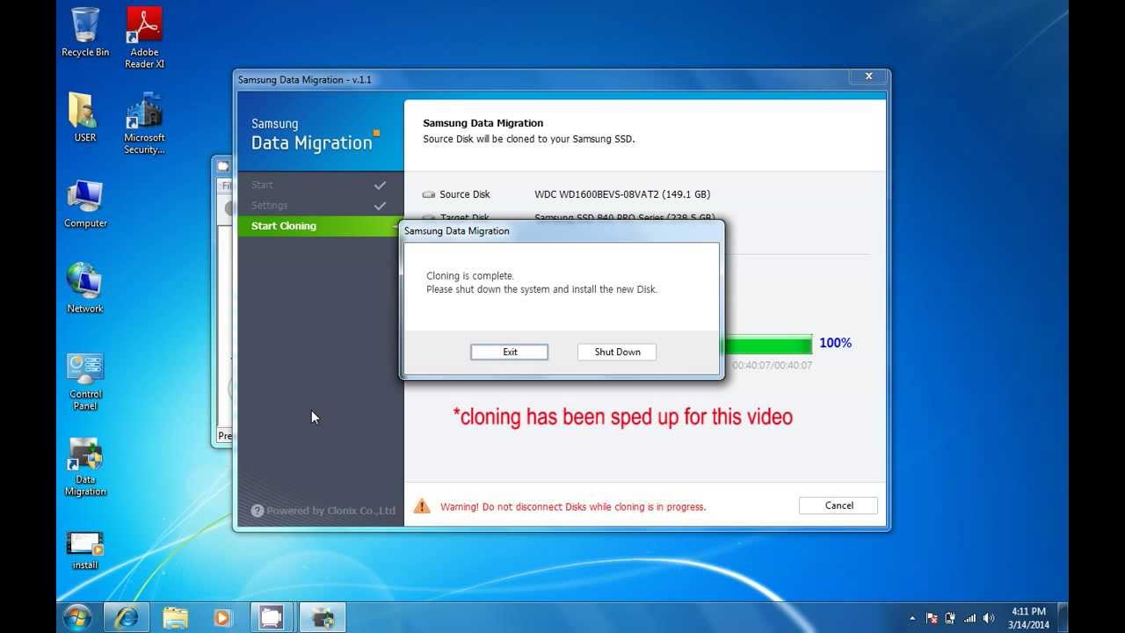The height and width of the screenshot is (633, 1125).
Task: Click the warning triangle icon beside disconnect message
Action: coord(422,506)
